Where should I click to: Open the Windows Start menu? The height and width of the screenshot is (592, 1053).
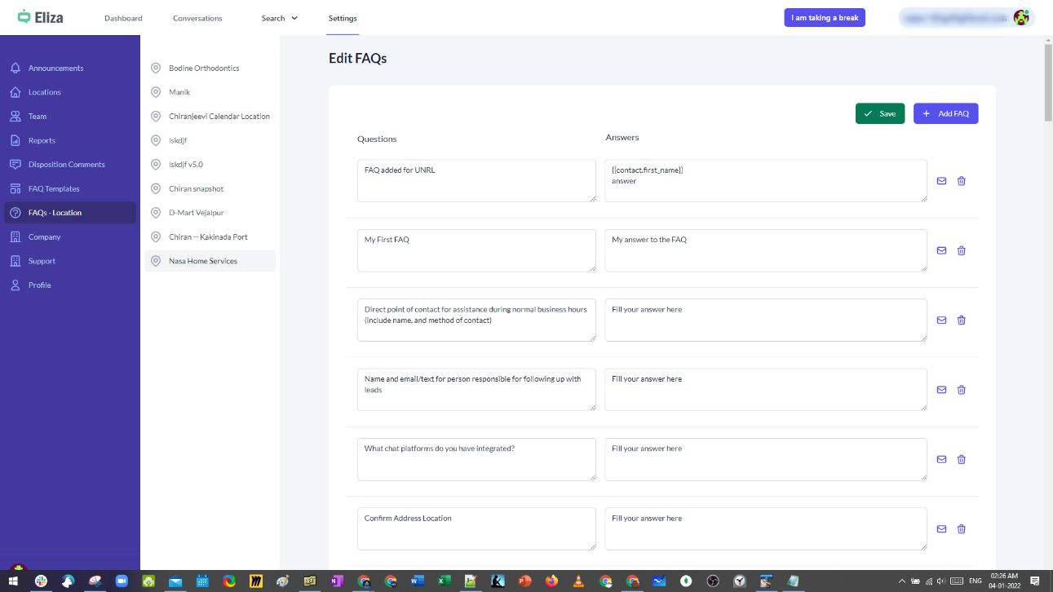[x=13, y=581]
